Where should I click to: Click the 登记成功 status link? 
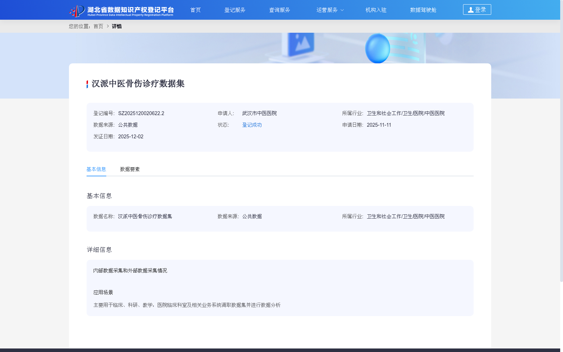click(x=252, y=125)
